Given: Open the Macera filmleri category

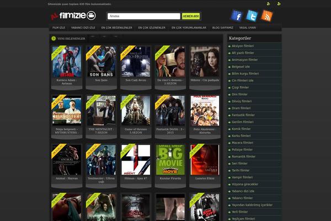Looking at the screenshot, I should click(243, 143).
